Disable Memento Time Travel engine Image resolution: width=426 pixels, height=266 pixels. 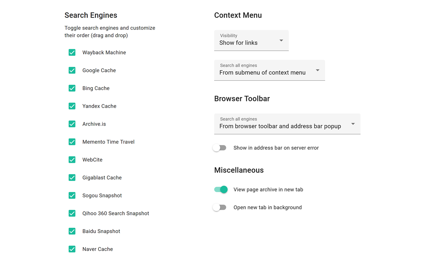[72, 142]
